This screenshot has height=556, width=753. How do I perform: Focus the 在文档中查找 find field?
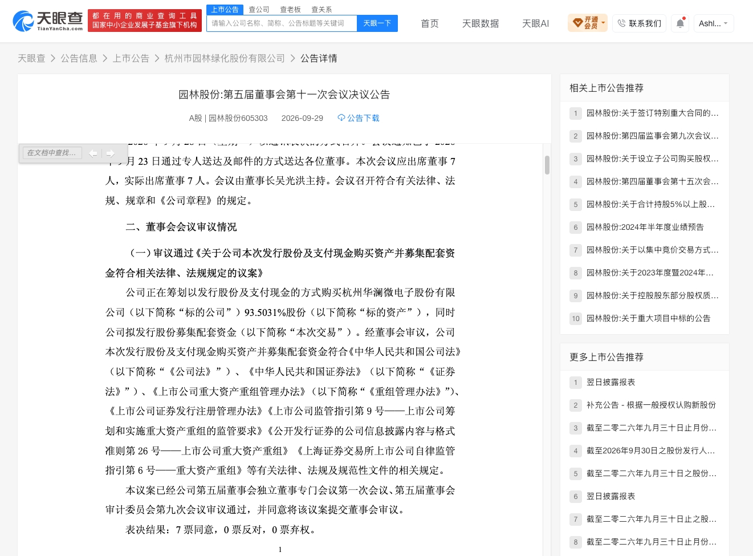click(x=52, y=153)
